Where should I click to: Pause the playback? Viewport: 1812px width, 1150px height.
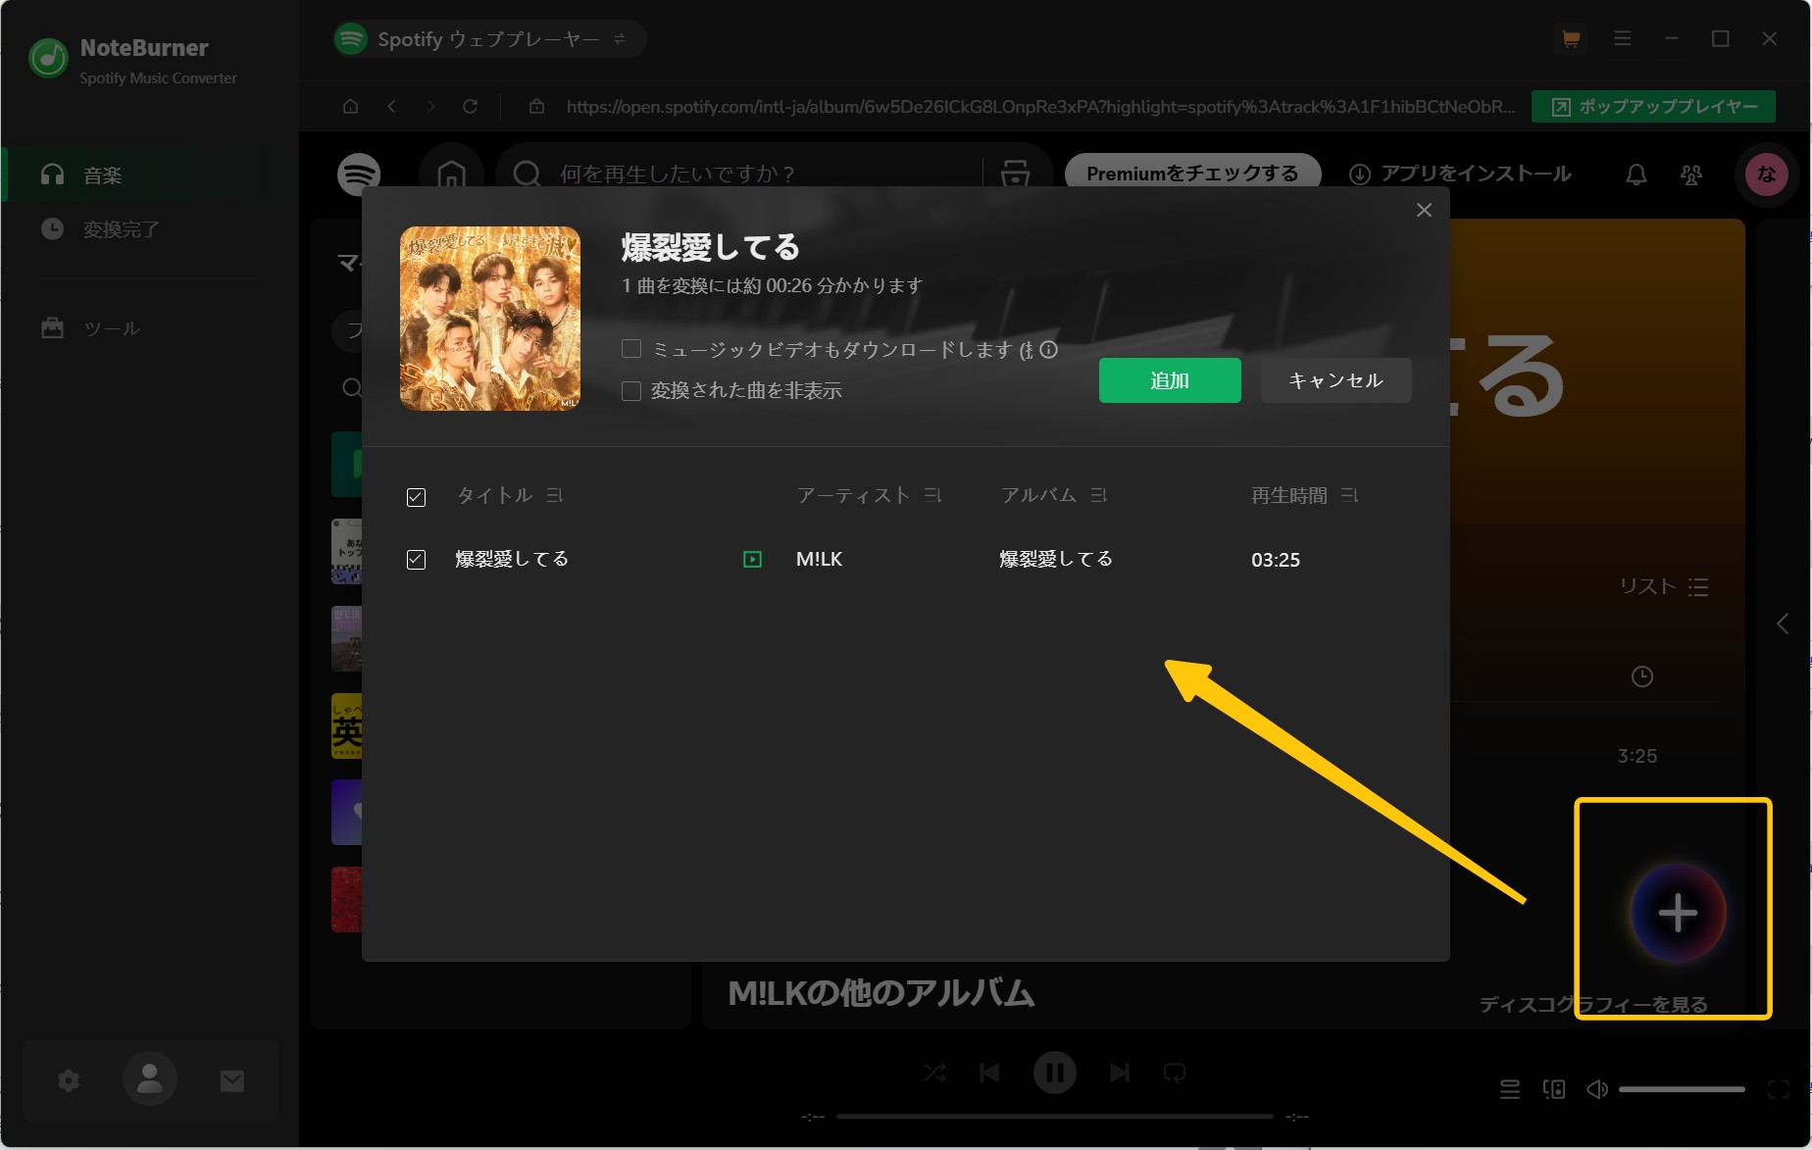tap(1055, 1073)
